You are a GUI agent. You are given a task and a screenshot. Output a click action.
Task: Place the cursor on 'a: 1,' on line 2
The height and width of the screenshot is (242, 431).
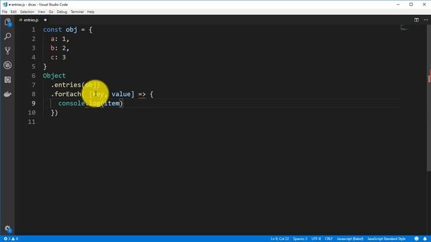(60, 39)
